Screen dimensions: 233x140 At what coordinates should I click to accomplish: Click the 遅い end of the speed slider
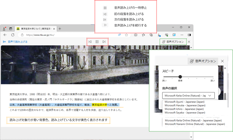click(164, 81)
